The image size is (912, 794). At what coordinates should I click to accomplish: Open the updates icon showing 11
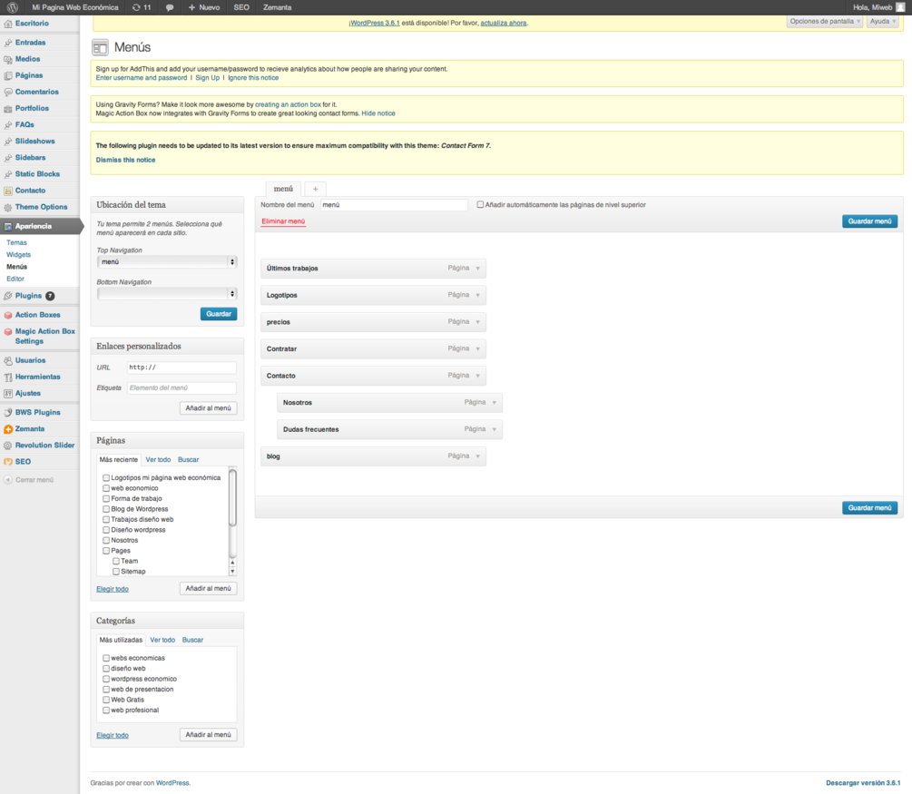click(x=142, y=7)
